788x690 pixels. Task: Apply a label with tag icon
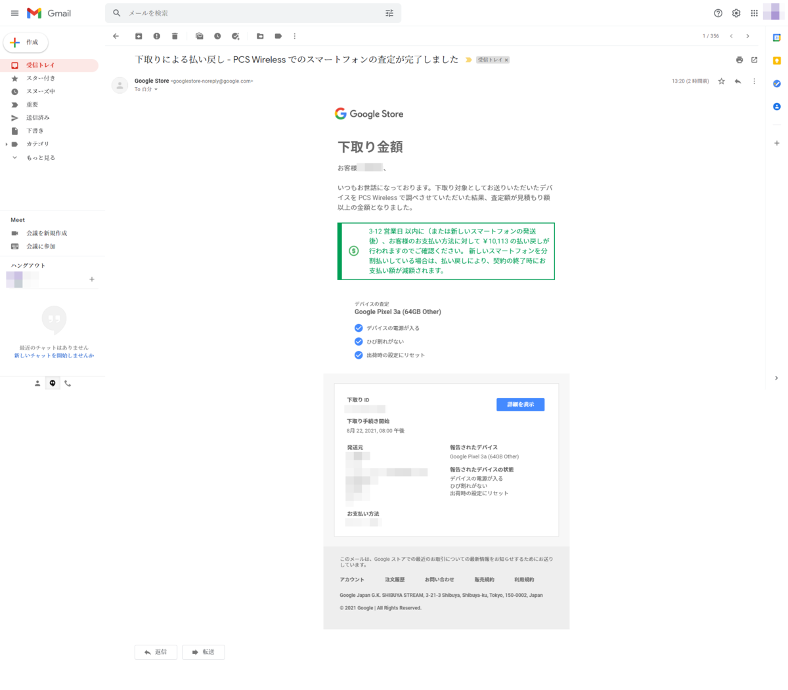click(278, 36)
